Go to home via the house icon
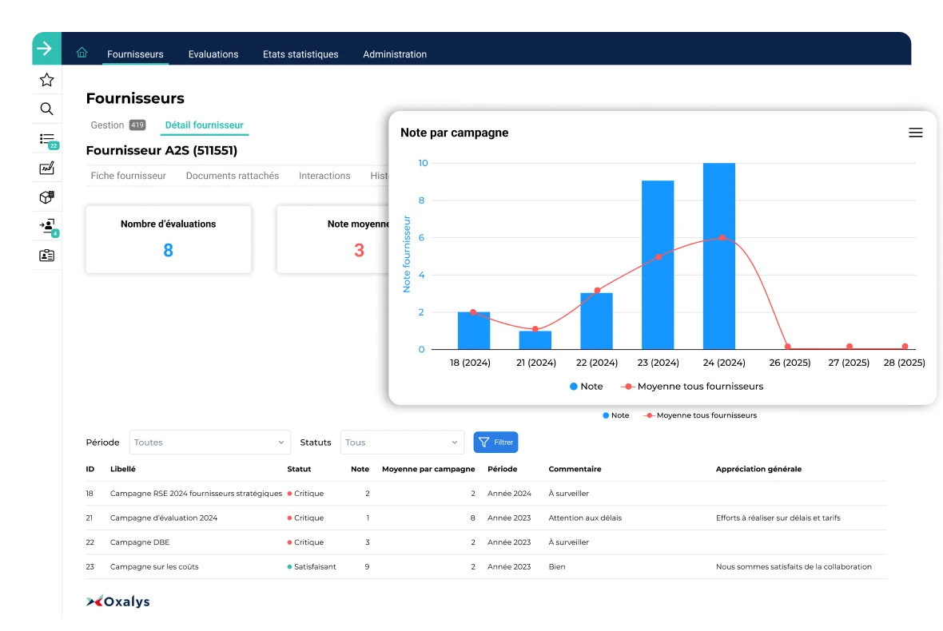This screenshot has height=631, width=943. point(82,54)
